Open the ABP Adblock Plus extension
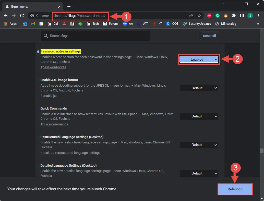This screenshot has height=201, width=264. click(x=209, y=16)
